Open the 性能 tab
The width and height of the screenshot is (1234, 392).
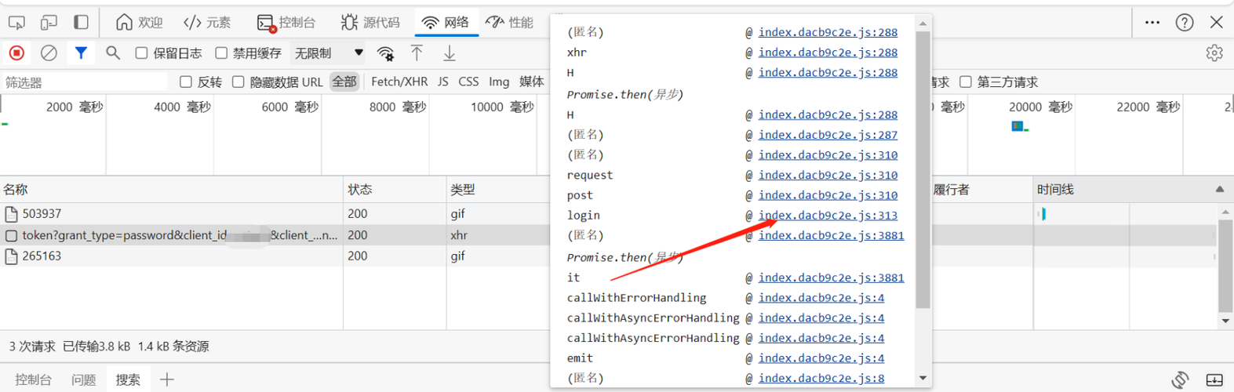(x=510, y=23)
